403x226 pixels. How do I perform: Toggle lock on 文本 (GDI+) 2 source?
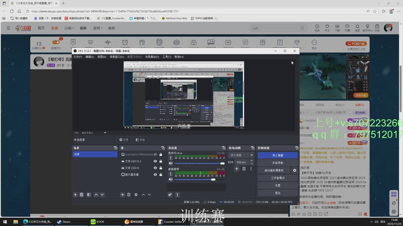coord(161,161)
